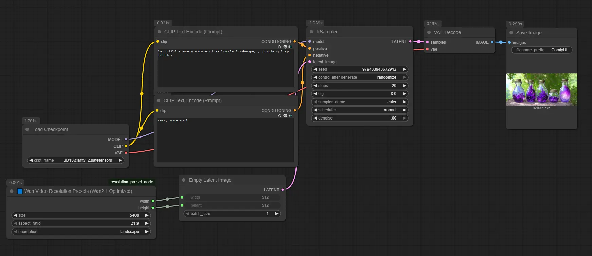The height and width of the screenshot is (256, 592).
Task: Click the green width output socket on Wan Video node
Action: 153,201
